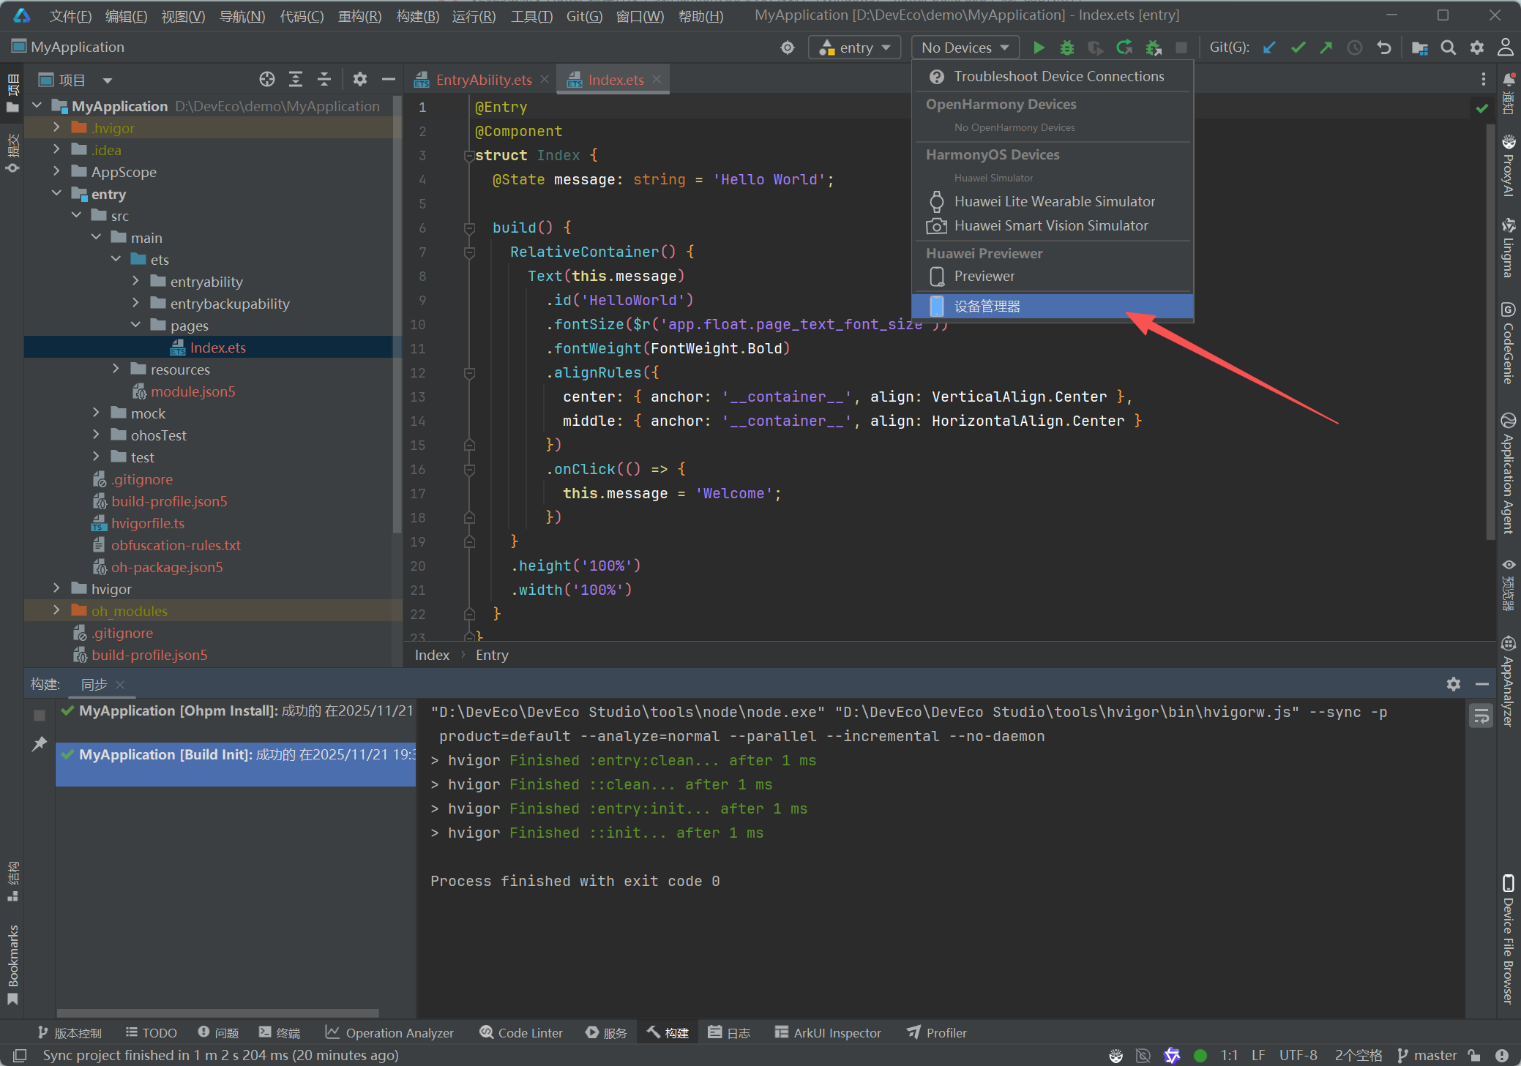The image size is (1521, 1066).
Task: Click the editor vertical scrollbar
Action: pyautogui.click(x=1490, y=331)
